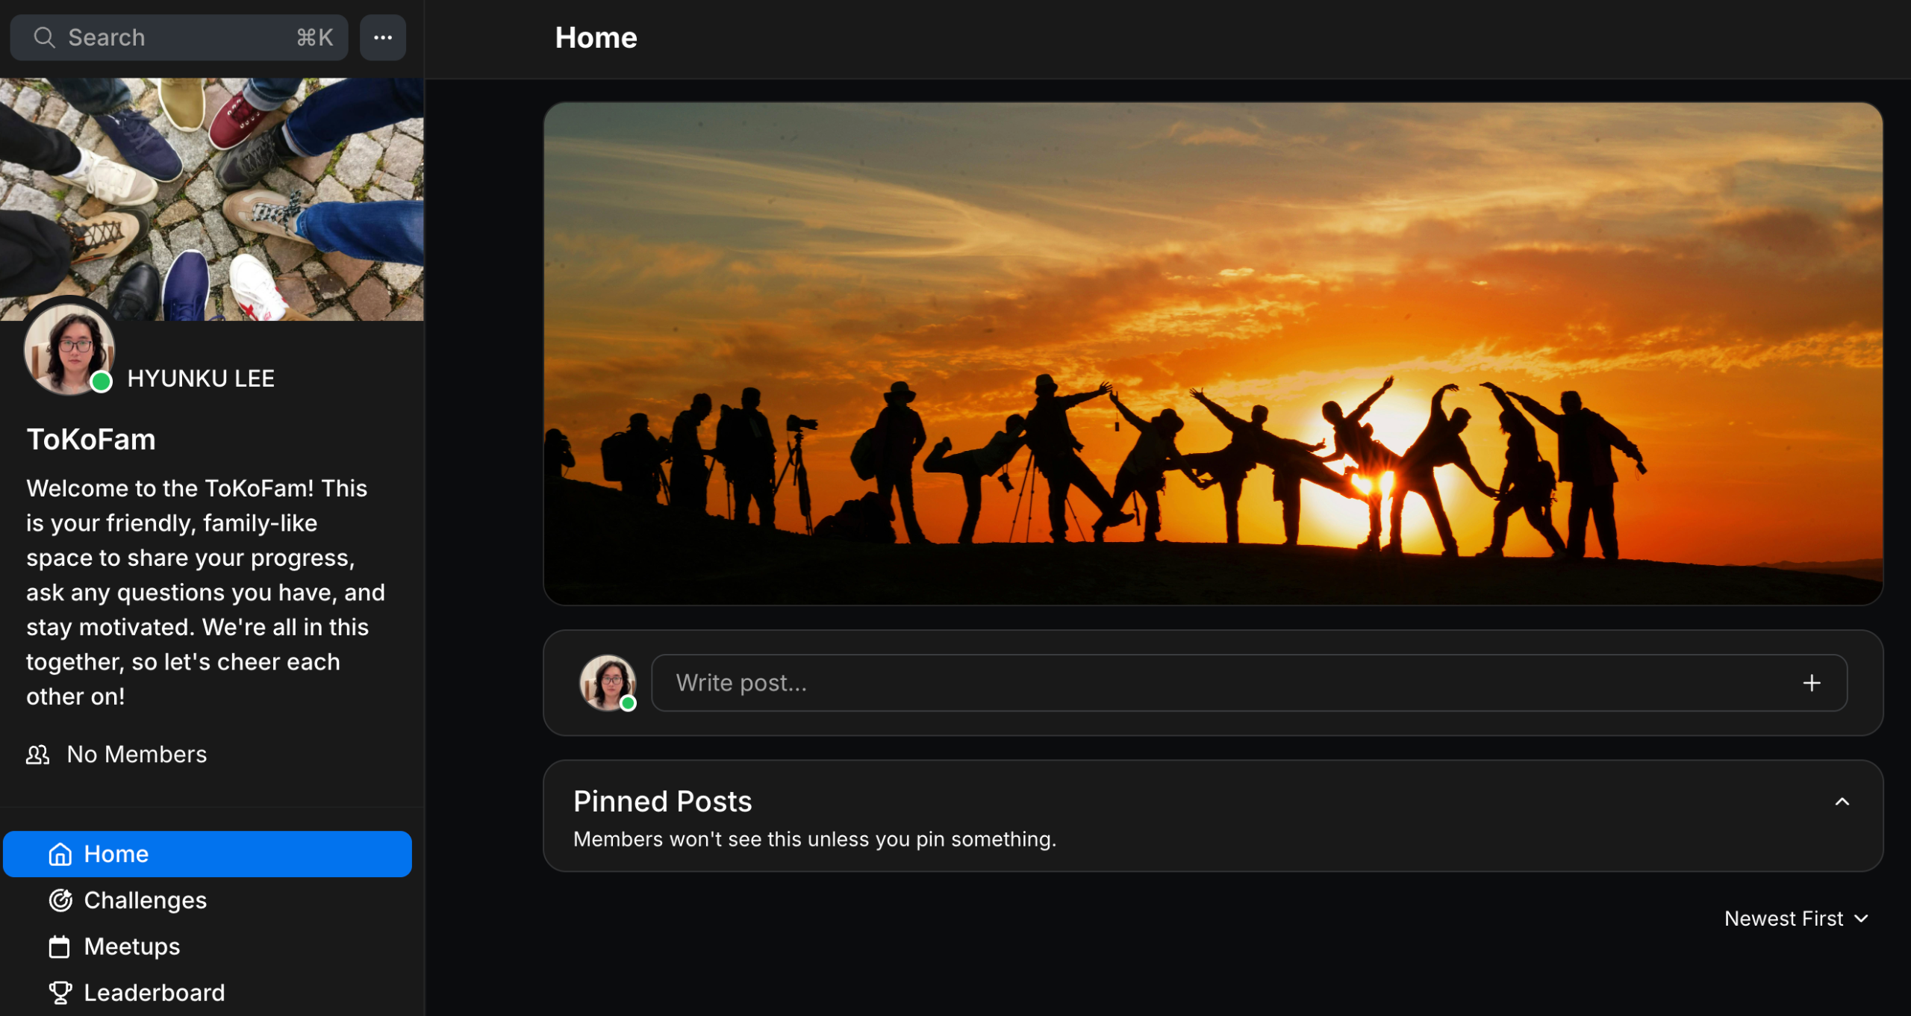Open the Leaderboard page
1911x1016 pixels.
pos(155,992)
